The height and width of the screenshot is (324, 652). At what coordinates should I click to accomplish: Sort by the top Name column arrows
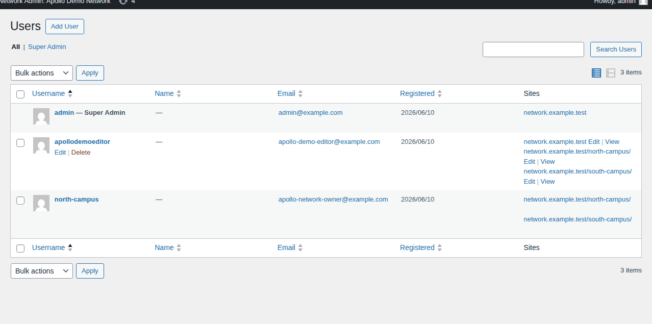click(179, 93)
